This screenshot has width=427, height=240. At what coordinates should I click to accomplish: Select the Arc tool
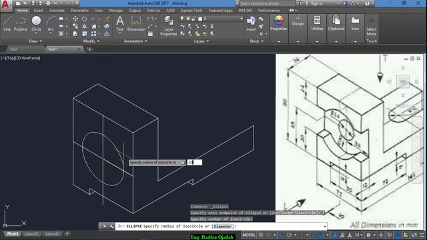51,24
